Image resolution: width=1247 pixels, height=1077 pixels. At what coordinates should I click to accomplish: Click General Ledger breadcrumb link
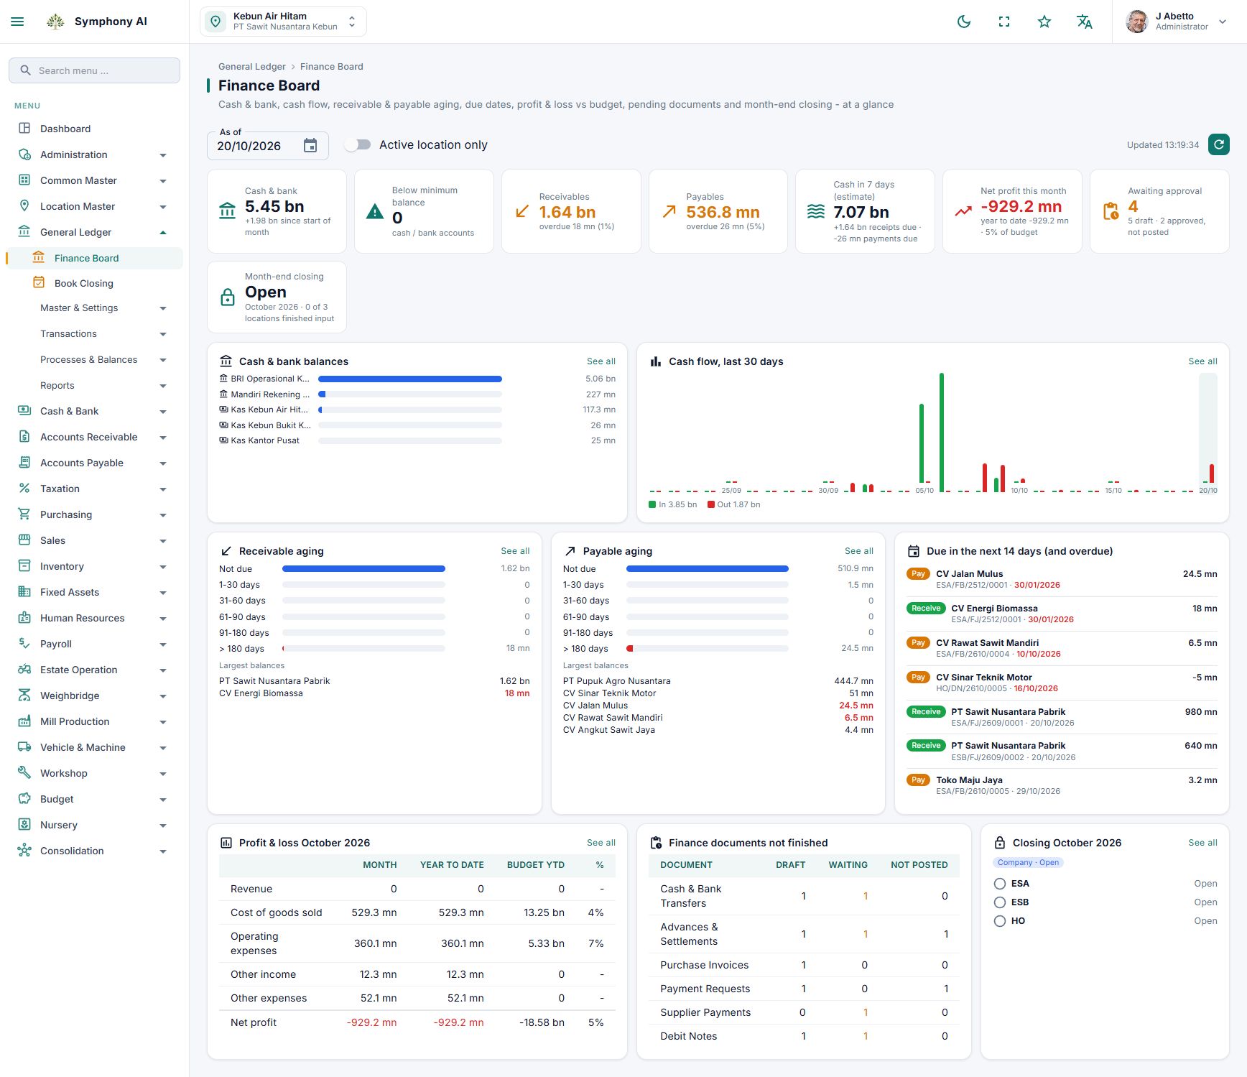pos(251,67)
